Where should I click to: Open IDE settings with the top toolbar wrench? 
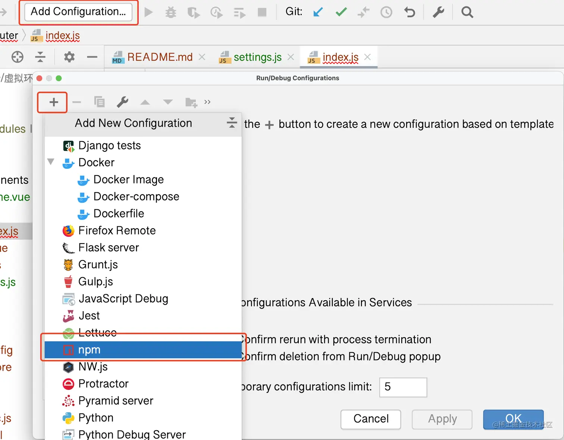[x=438, y=12]
